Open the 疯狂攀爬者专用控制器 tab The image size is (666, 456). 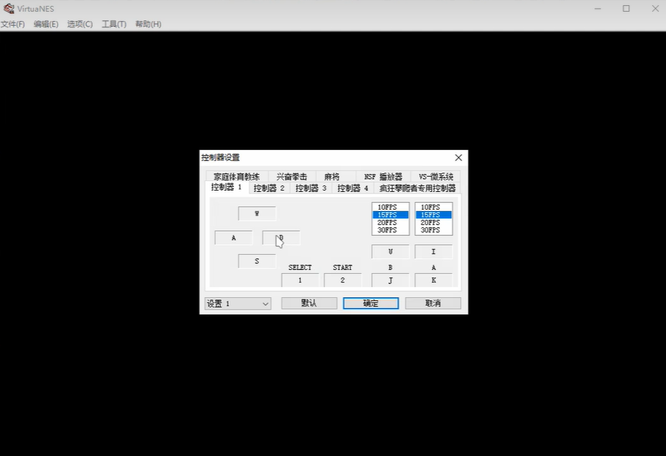[x=417, y=188]
